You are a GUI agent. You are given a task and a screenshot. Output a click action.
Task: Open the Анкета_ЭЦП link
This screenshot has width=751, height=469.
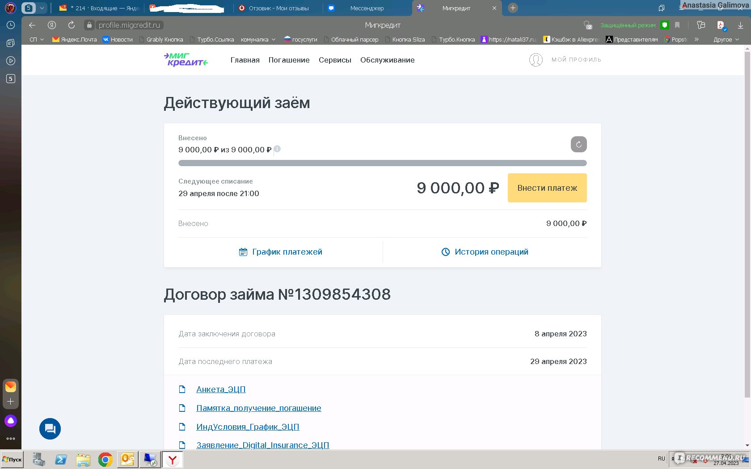coord(221,389)
